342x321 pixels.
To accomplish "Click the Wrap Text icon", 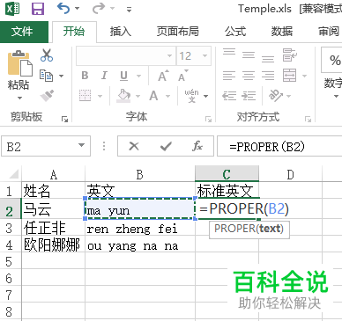I will [290, 55].
